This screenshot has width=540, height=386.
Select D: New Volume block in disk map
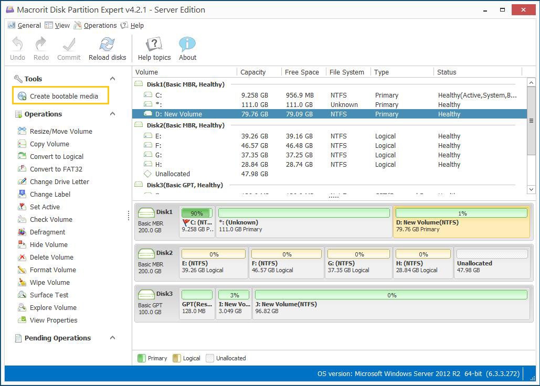(461, 222)
